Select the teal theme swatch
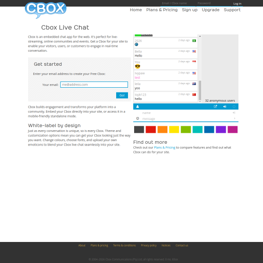This screenshot has height=263, width=263. pyautogui.click(x=197, y=129)
